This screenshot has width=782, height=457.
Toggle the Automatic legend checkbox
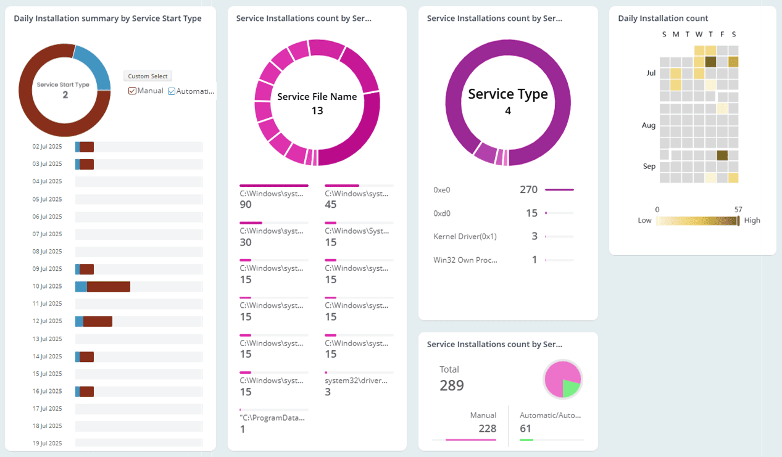[172, 91]
